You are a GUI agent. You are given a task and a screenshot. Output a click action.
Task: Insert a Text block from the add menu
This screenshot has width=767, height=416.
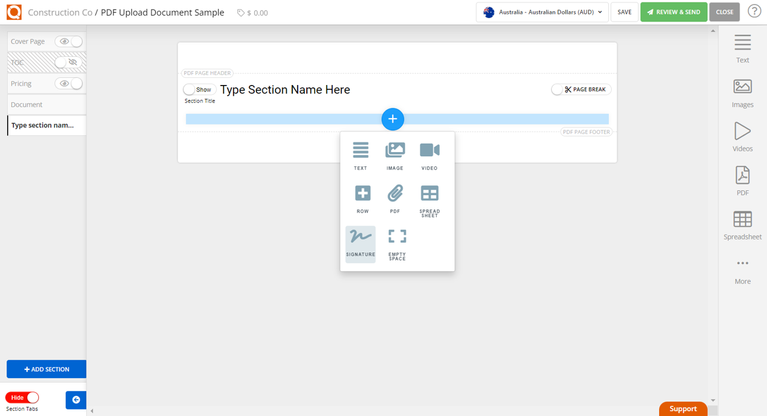point(360,154)
